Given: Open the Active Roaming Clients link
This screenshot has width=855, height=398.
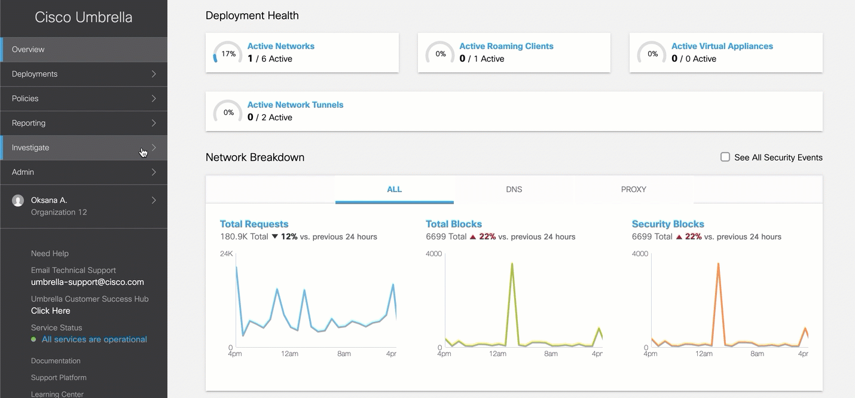Looking at the screenshot, I should click(506, 46).
